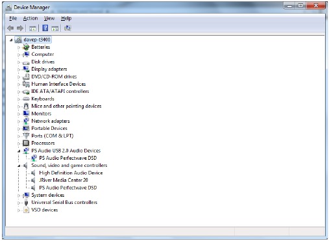Select the Portable Devices label

[x=49, y=128]
